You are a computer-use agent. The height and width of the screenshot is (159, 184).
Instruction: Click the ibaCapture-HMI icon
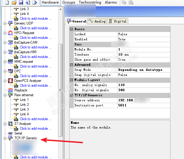click(10, 52)
